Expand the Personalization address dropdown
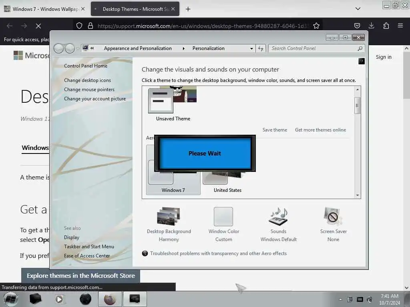410x307 pixels. 251,48
